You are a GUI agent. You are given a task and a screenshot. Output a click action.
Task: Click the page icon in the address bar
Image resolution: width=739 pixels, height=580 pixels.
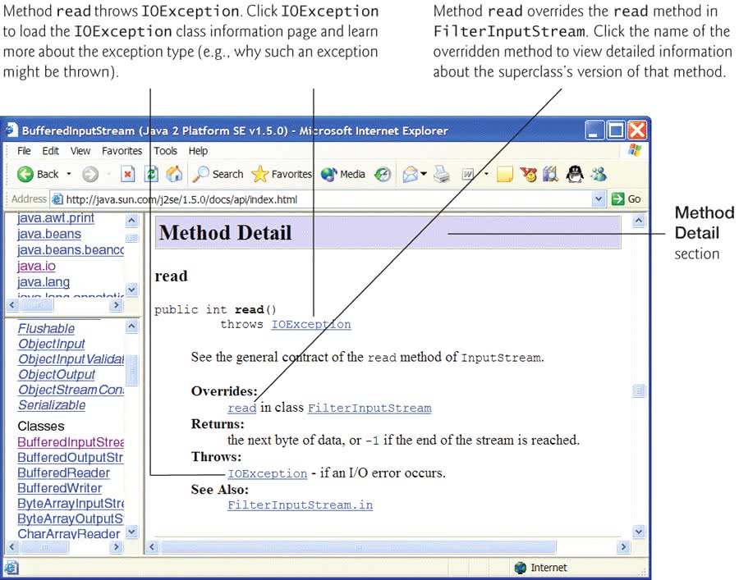(x=57, y=199)
